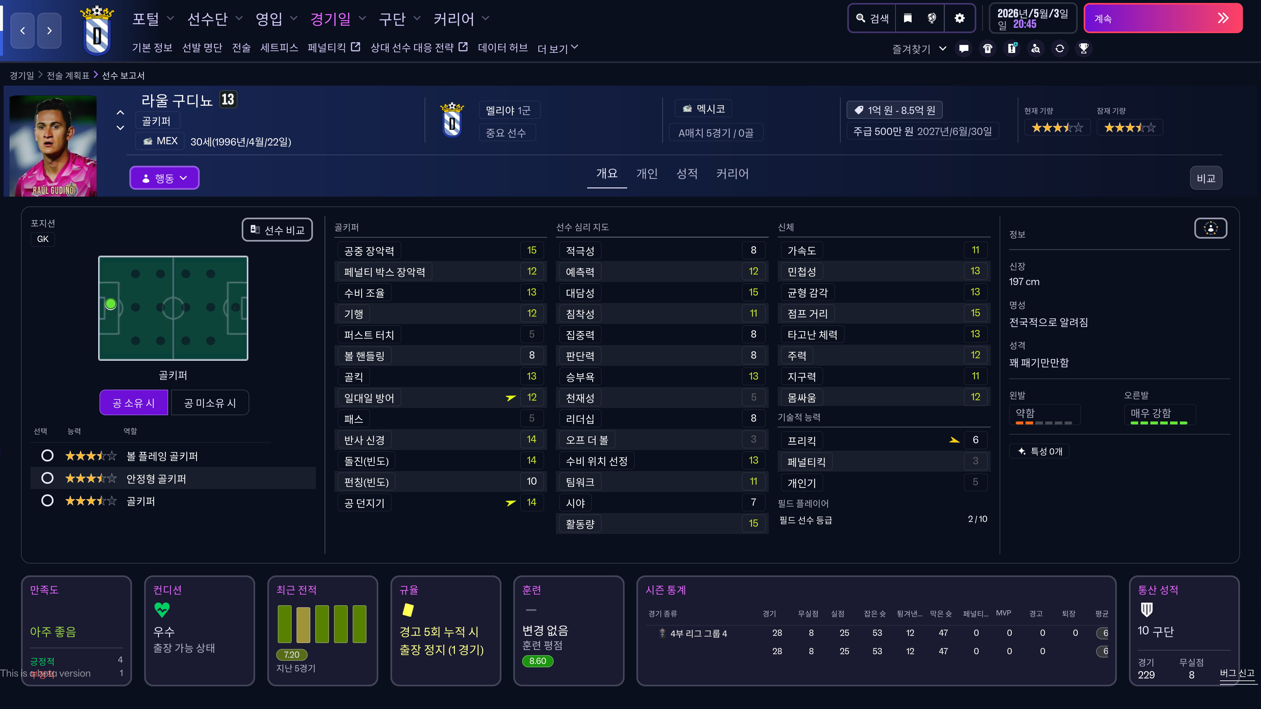Image resolution: width=1261 pixels, height=709 pixels.
Task: Open the speech bubble messages icon
Action: tap(963, 49)
